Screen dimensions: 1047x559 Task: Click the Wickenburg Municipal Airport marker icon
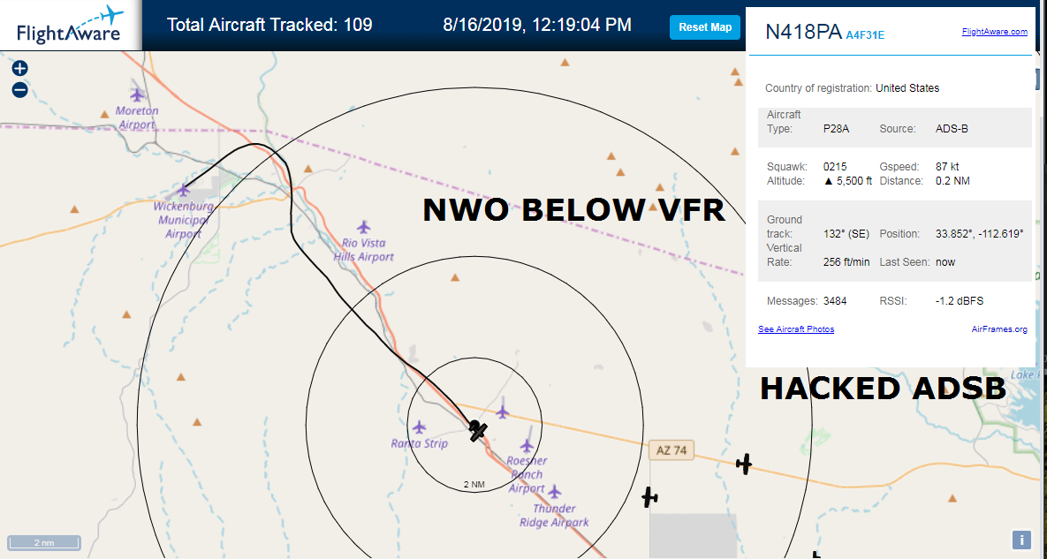(184, 190)
